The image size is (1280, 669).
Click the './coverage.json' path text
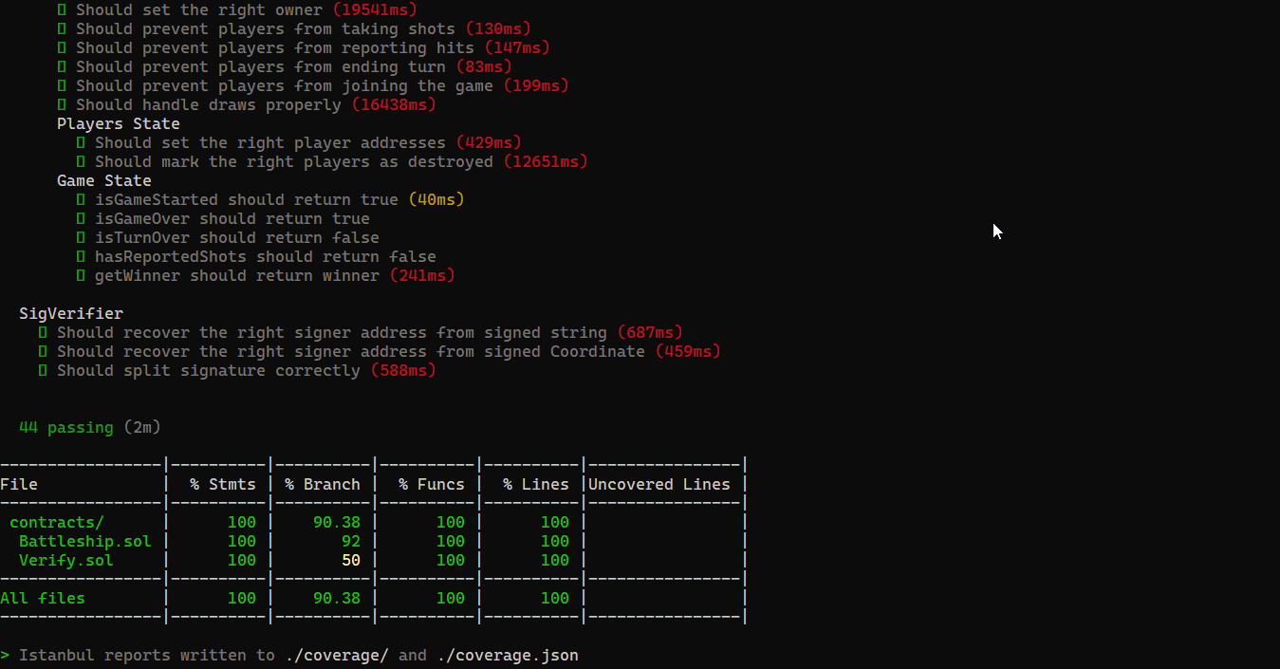click(x=508, y=655)
